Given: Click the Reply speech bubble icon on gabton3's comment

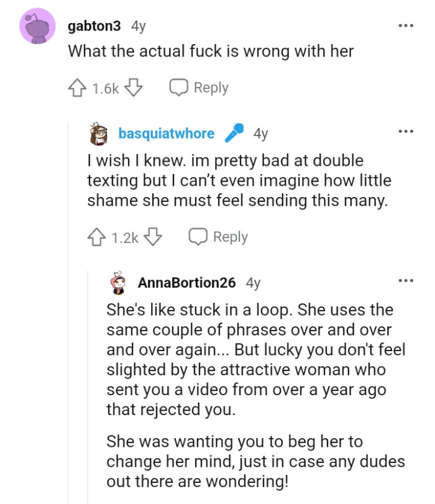Looking at the screenshot, I should pos(179,87).
